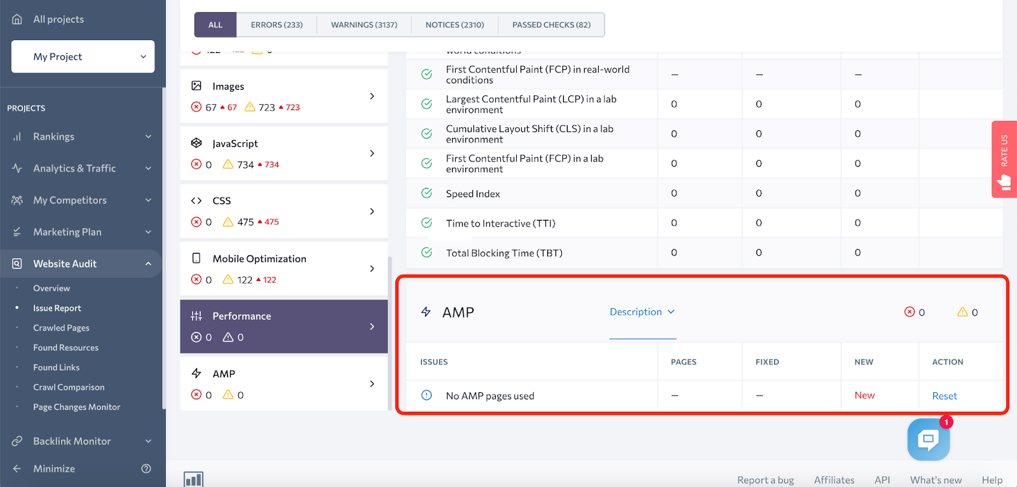Open the Mobile Optimization category arrow
The image size is (1017, 487).
372,268
